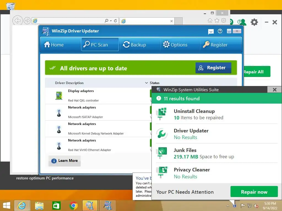Click the support user icon in background window
Screen dimensions: 282x211
point(242,22)
